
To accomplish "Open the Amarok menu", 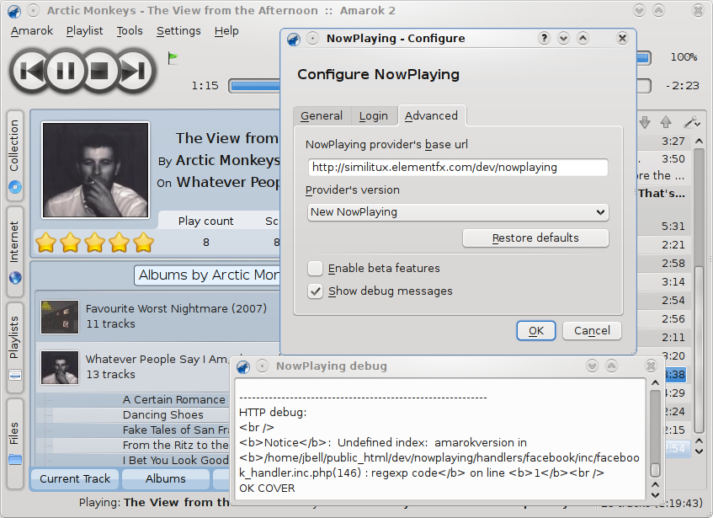I will (x=32, y=31).
